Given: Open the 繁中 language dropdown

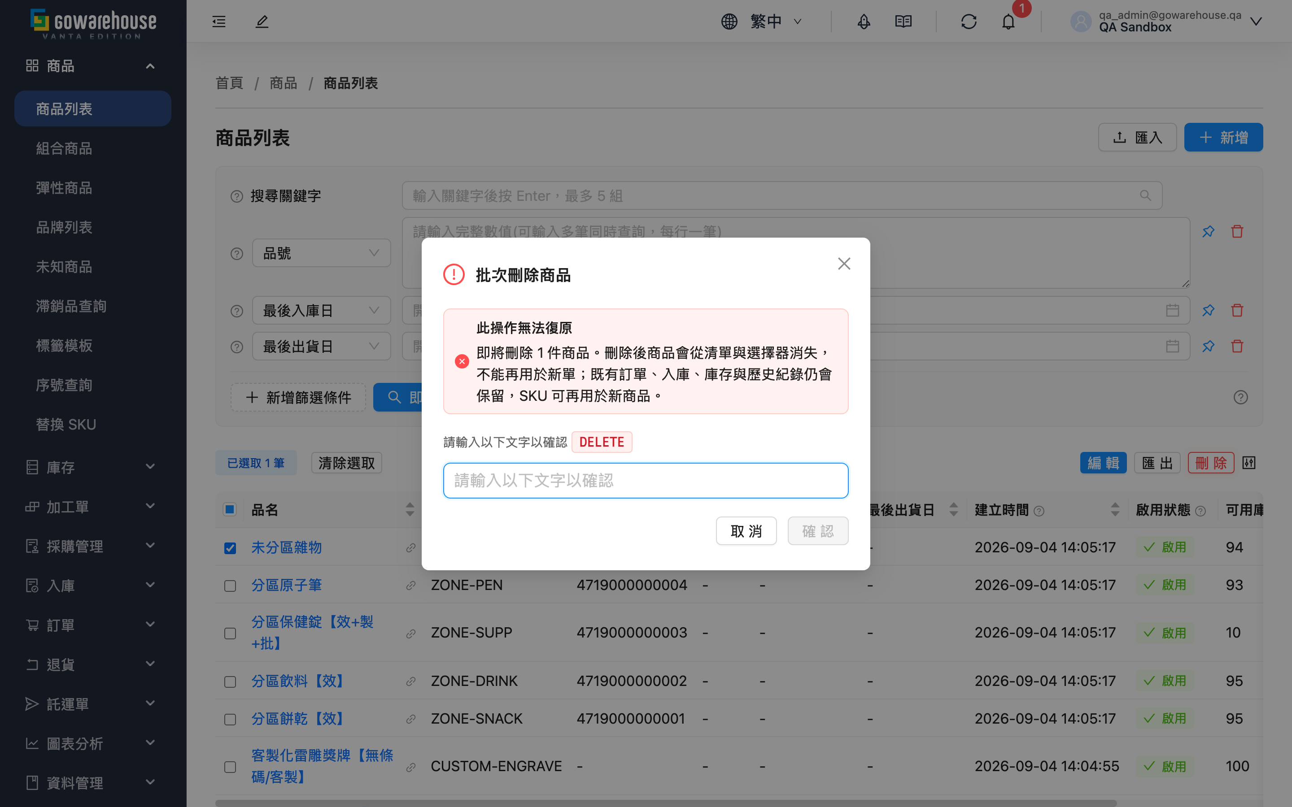Looking at the screenshot, I should point(776,22).
